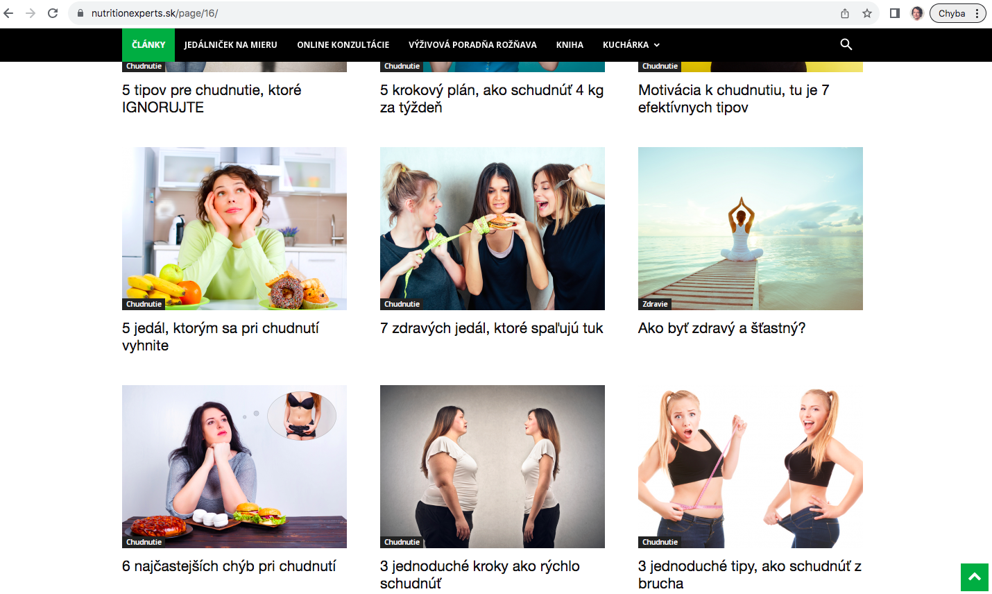
Task: Bookmark this page with the star icon
Action: (867, 13)
